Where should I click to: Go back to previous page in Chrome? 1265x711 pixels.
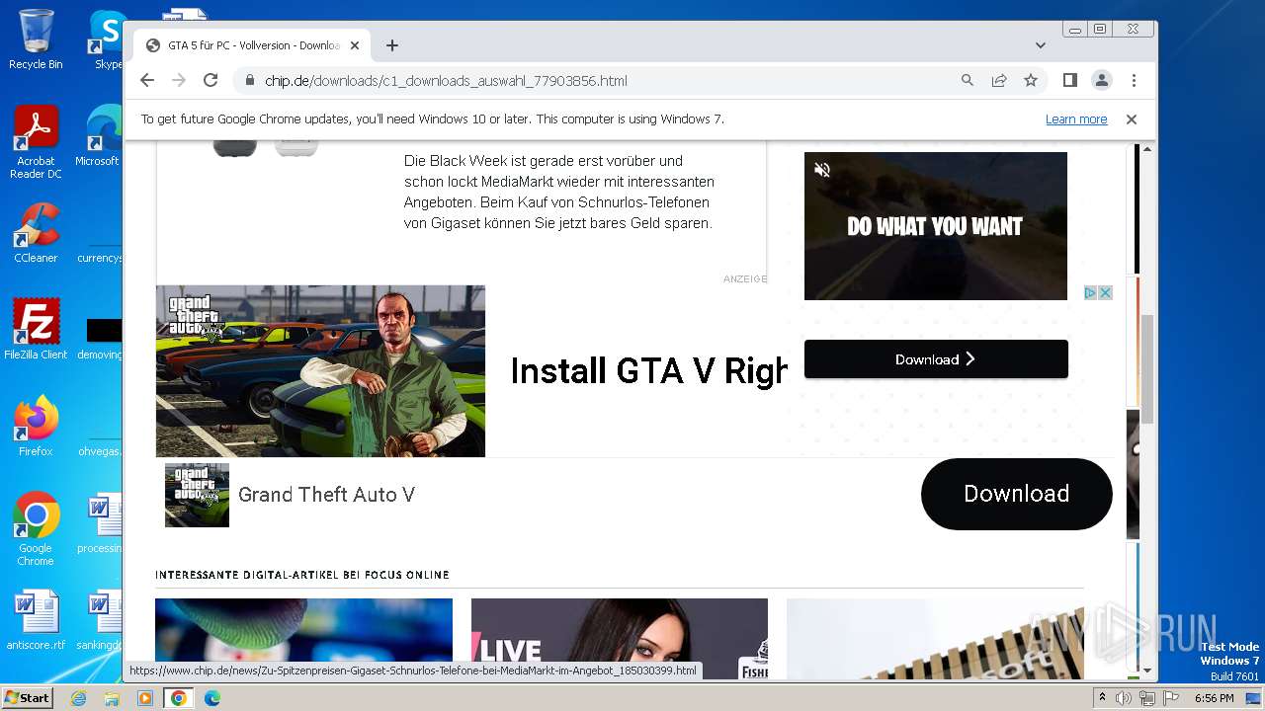pyautogui.click(x=147, y=81)
